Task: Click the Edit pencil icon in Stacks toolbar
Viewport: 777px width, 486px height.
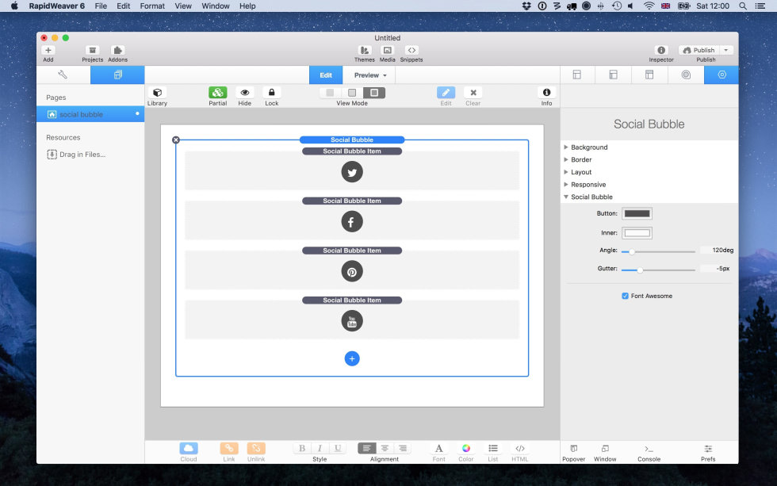Action: tap(446, 93)
